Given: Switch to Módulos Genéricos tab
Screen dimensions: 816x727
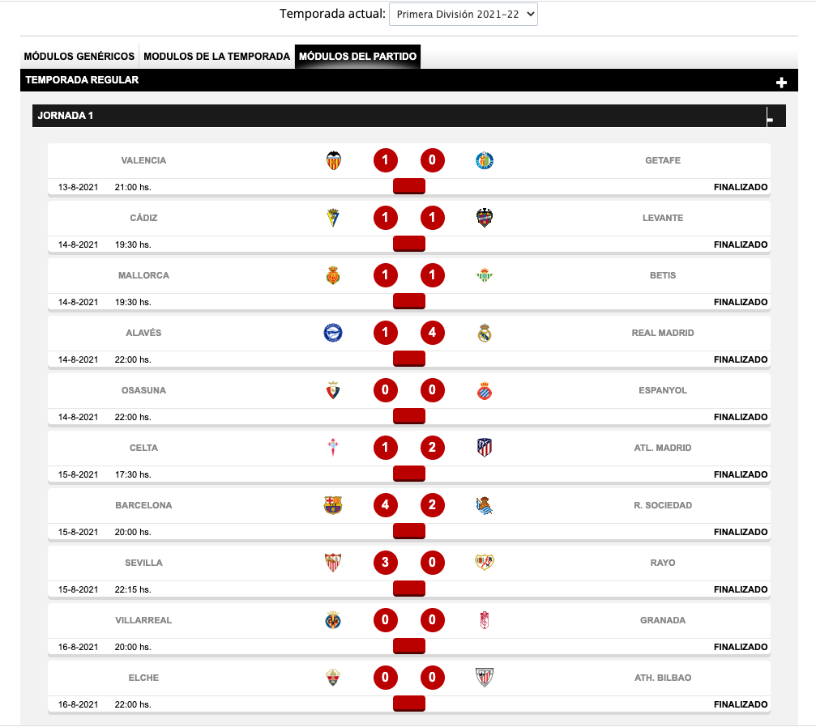Looking at the screenshot, I should [79, 56].
